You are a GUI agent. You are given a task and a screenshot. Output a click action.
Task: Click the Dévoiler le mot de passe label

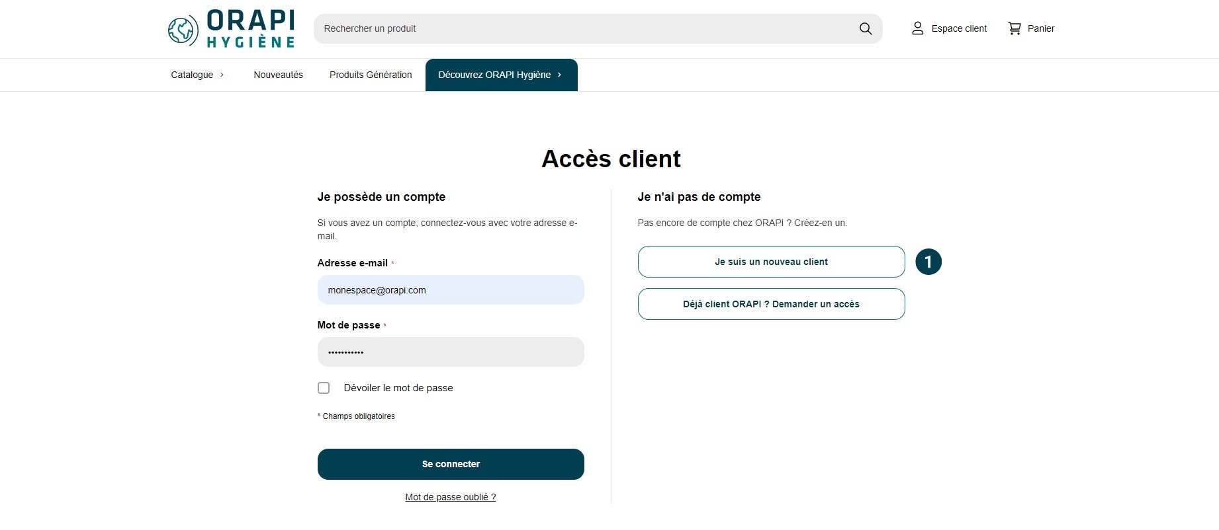click(398, 388)
